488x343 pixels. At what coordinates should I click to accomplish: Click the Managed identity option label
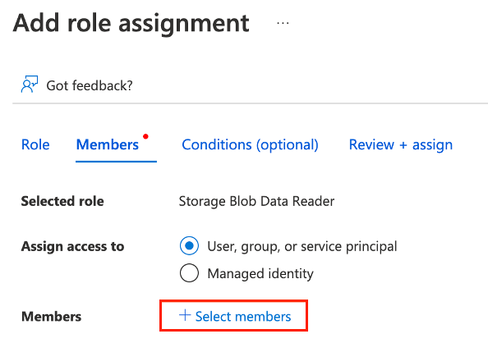click(260, 274)
